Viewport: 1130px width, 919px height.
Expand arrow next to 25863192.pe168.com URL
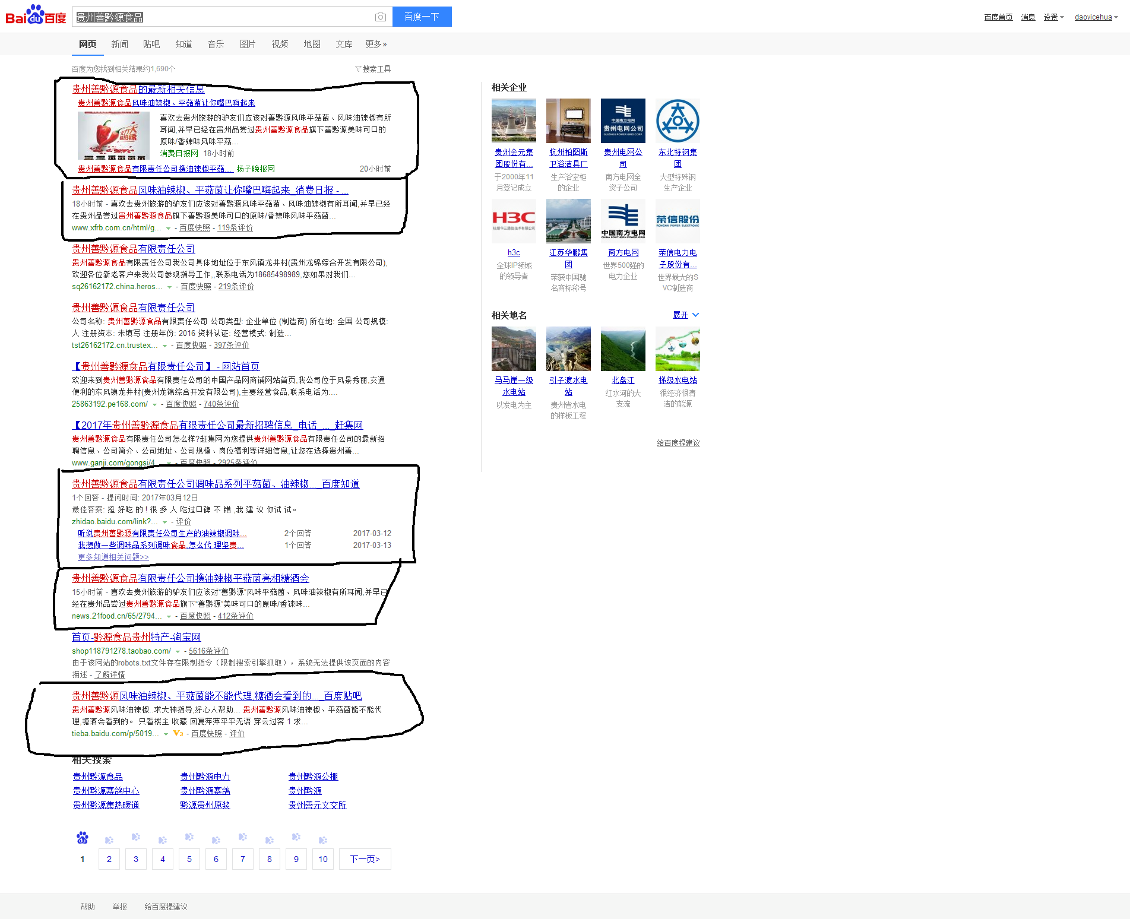(154, 404)
